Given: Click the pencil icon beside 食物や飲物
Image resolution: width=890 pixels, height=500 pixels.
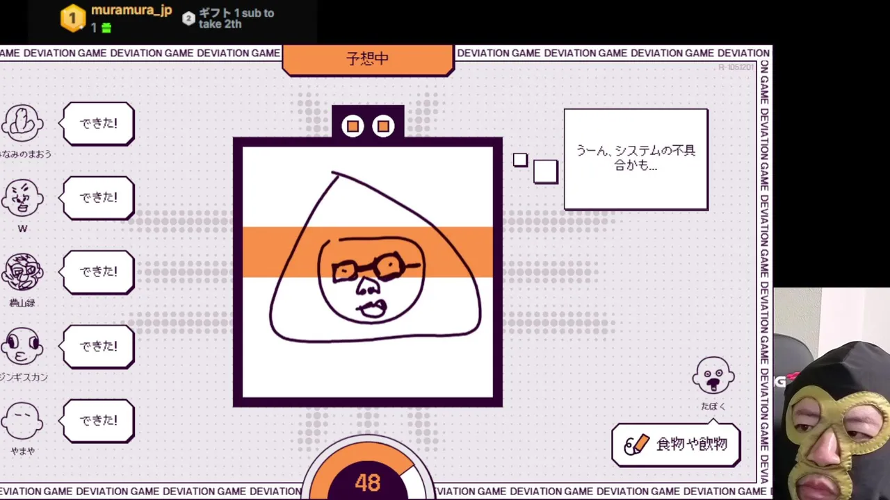Looking at the screenshot, I should [x=636, y=444].
